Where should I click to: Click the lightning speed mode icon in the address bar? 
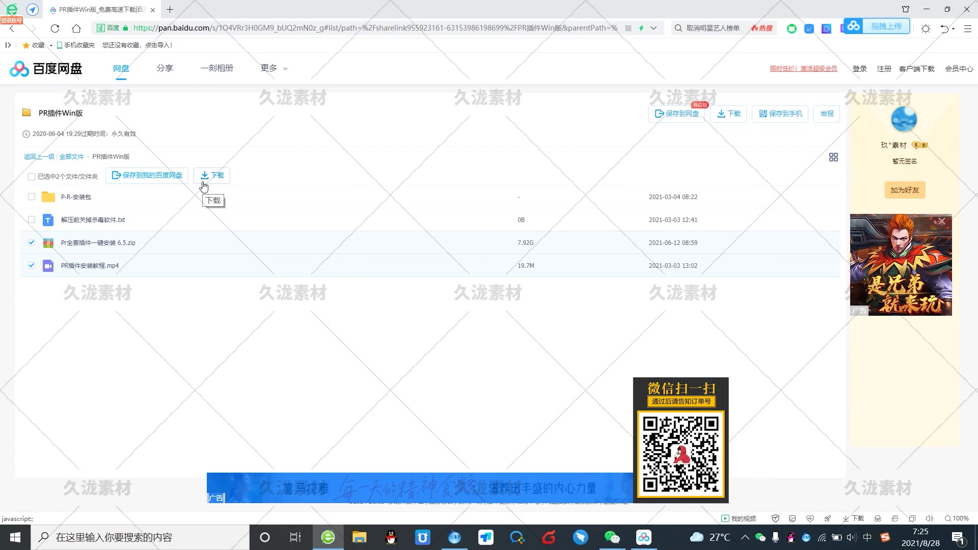pos(641,28)
